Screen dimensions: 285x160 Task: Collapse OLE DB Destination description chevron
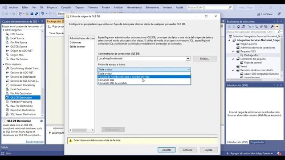[4, 121]
